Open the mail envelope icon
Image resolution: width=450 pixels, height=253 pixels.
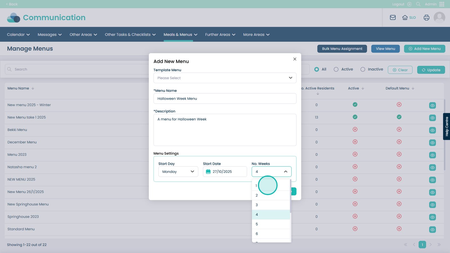pos(393,17)
